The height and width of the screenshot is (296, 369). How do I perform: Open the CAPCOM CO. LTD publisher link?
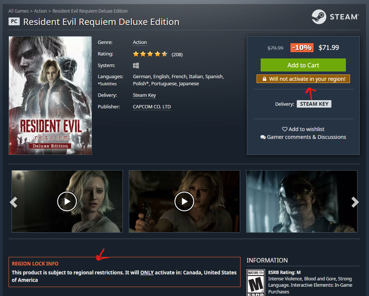tap(152, 107)
